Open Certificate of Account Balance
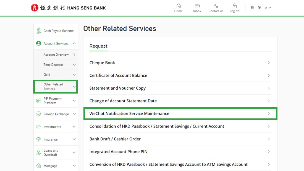The width and height of the screenshot is (304, 171). 180,76
